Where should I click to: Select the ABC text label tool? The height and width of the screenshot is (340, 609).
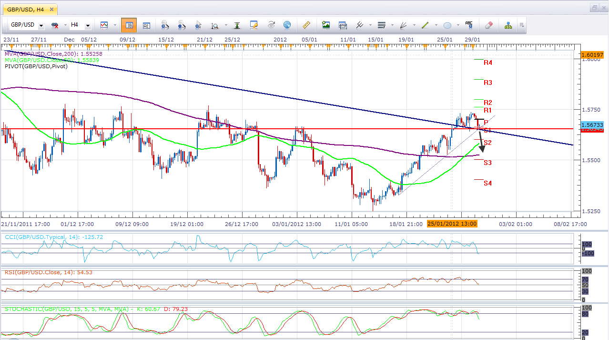pos(469,25)
